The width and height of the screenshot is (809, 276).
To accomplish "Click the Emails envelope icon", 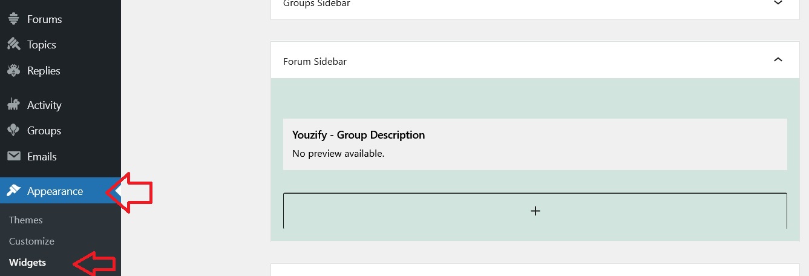I will (x=13, y=156).
